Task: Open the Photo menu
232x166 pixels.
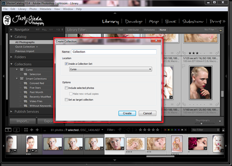Action: click(x=33, y=9)
